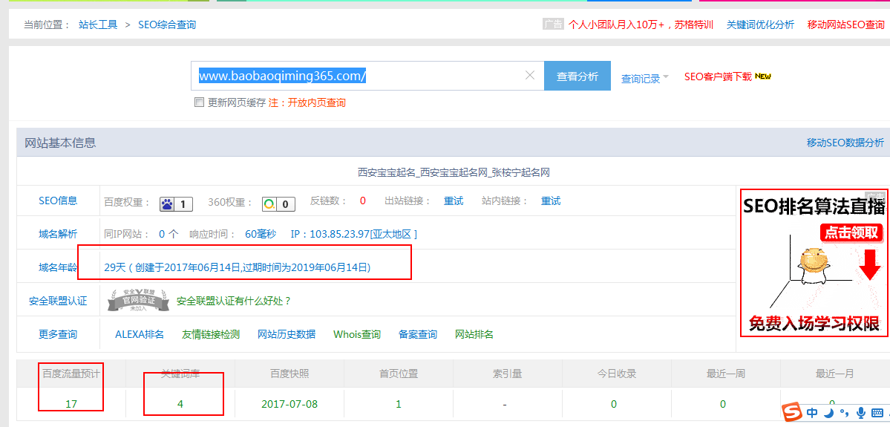Open the Whois查询 link
The width and height of the screenshot is (890, 427).
(356, 334)
